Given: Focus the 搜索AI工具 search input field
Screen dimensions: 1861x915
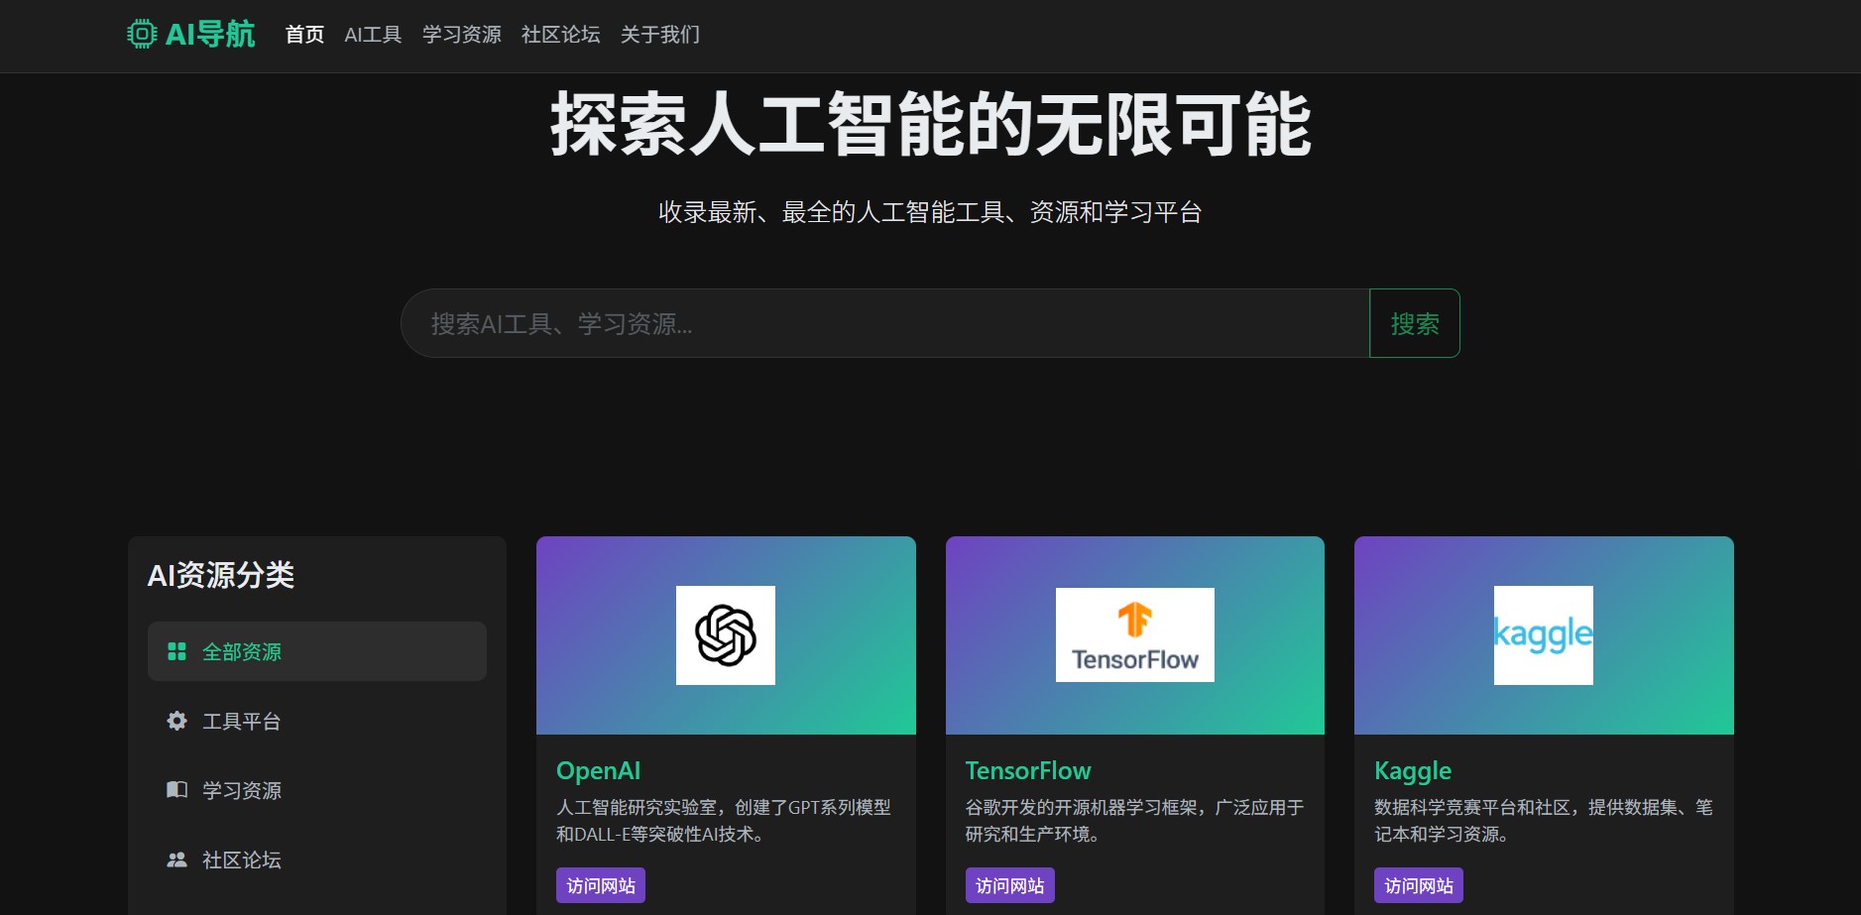Looking at the screenshot, I should pyautogui.click(x=884, y=323).
